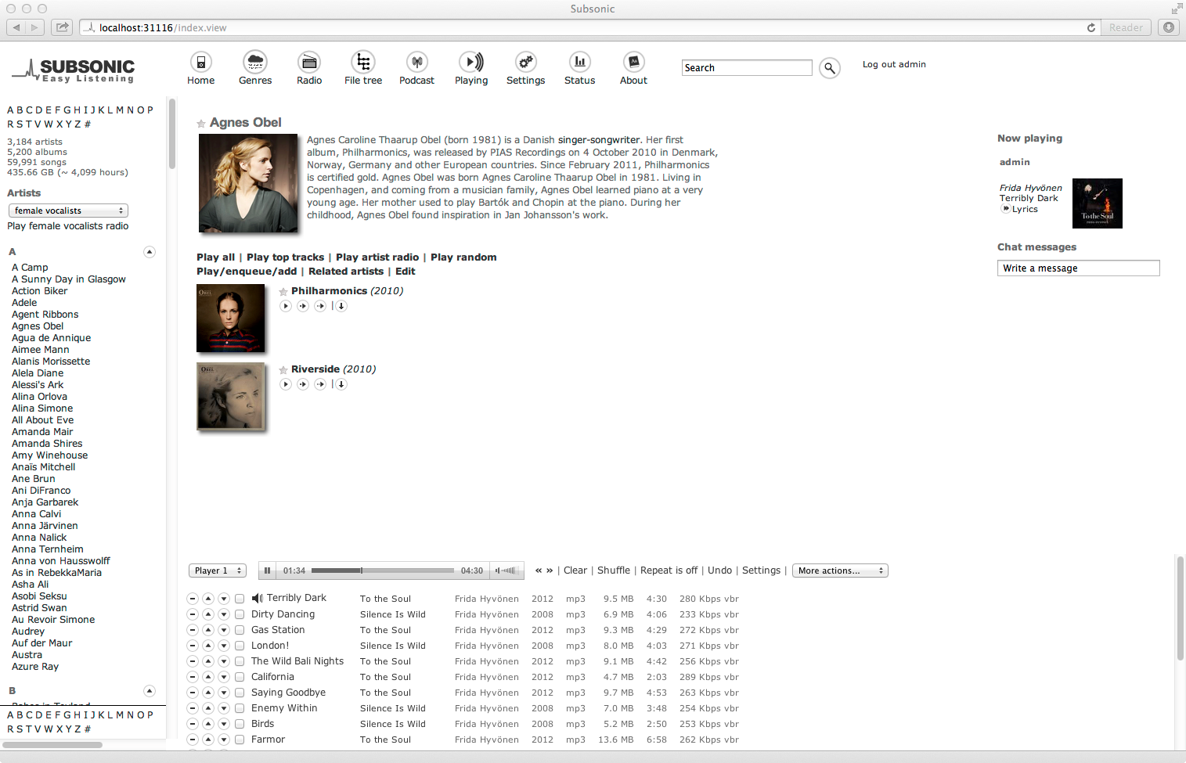Shuffle the play queue
This screenshot has height=763, width=1186.
[614, 570]
